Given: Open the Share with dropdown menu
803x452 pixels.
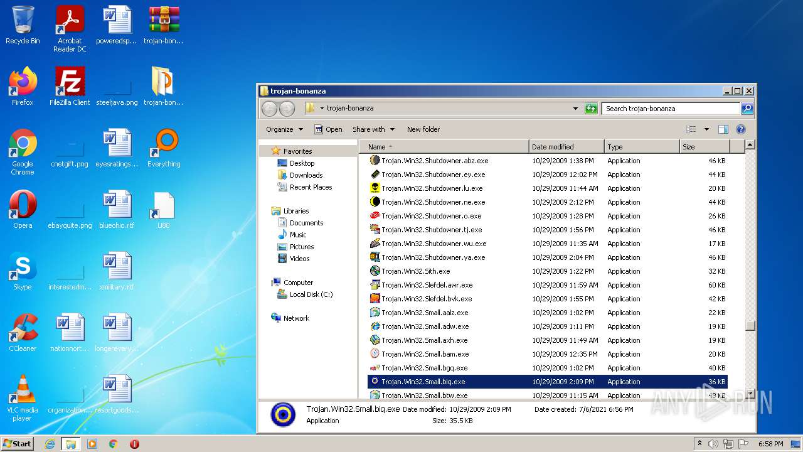Looking at the screenshot, I should pos(373,129).
